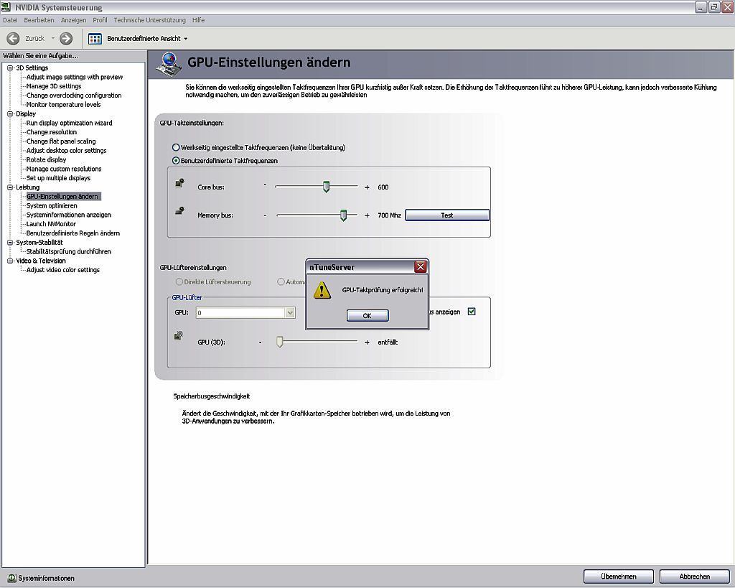This screenshot has height=588, width=735.
Task: Select Rotate display
Action: click(47, 159)
